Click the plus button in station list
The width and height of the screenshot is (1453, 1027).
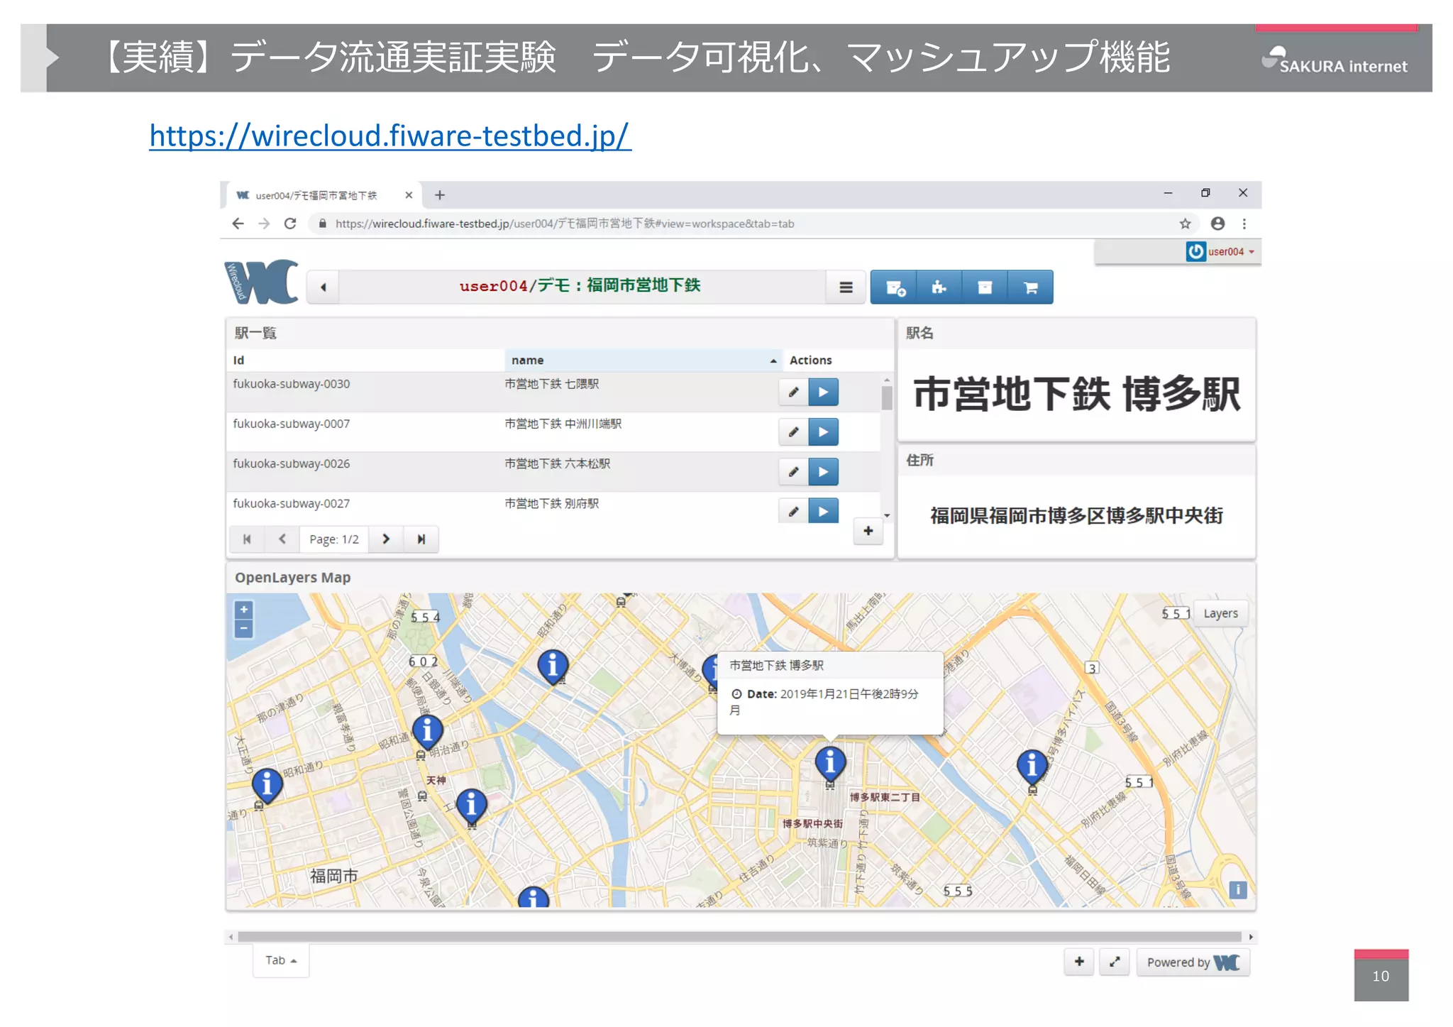[x=868, y=531]
